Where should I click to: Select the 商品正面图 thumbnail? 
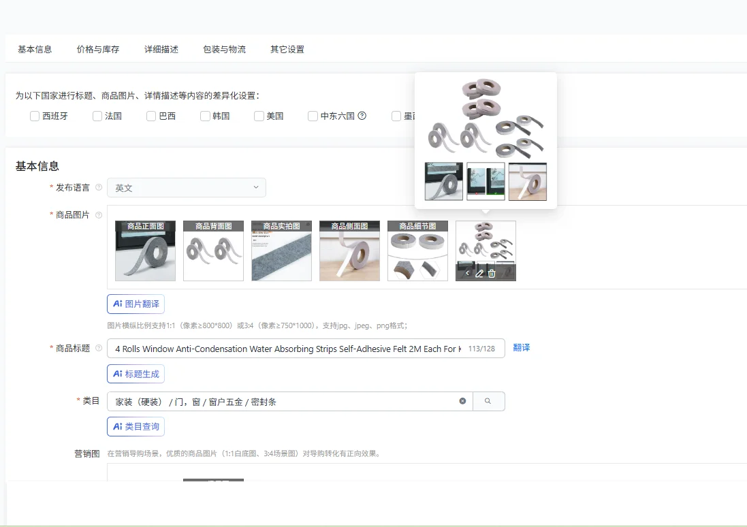click(x=145, y=251)
